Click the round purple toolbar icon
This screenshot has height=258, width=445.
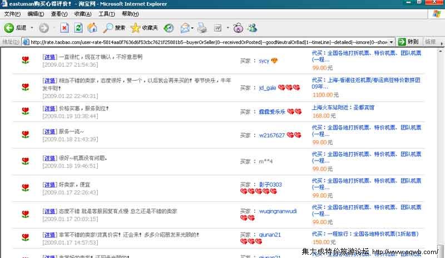pos(238,28)
